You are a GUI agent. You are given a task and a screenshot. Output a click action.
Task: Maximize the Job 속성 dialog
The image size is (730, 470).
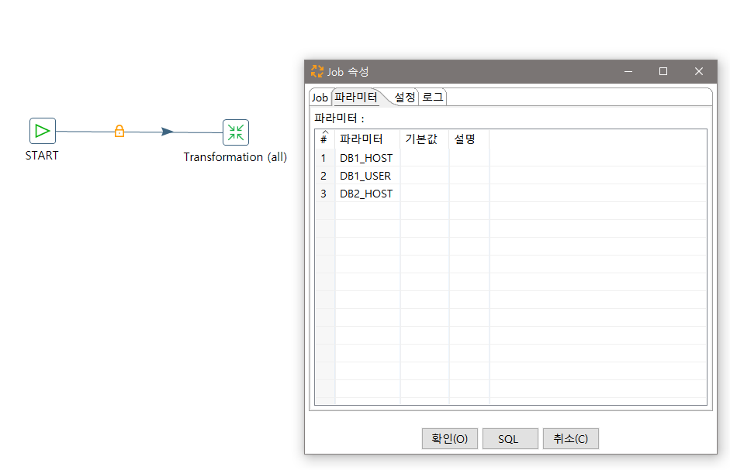663,71
